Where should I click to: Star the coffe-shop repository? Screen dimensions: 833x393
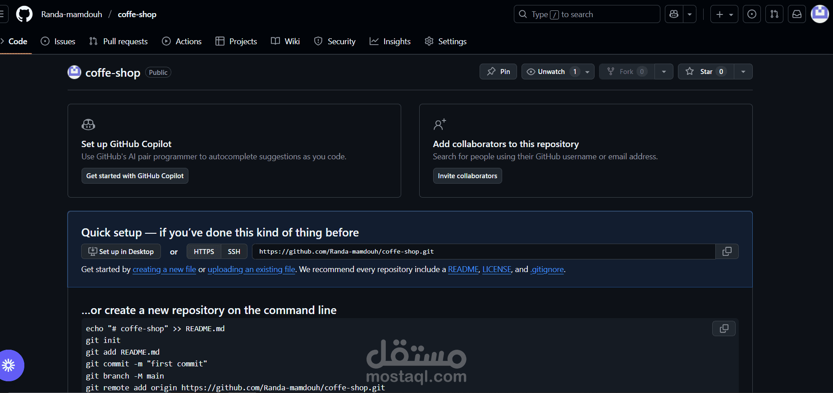tap(706, 72)
